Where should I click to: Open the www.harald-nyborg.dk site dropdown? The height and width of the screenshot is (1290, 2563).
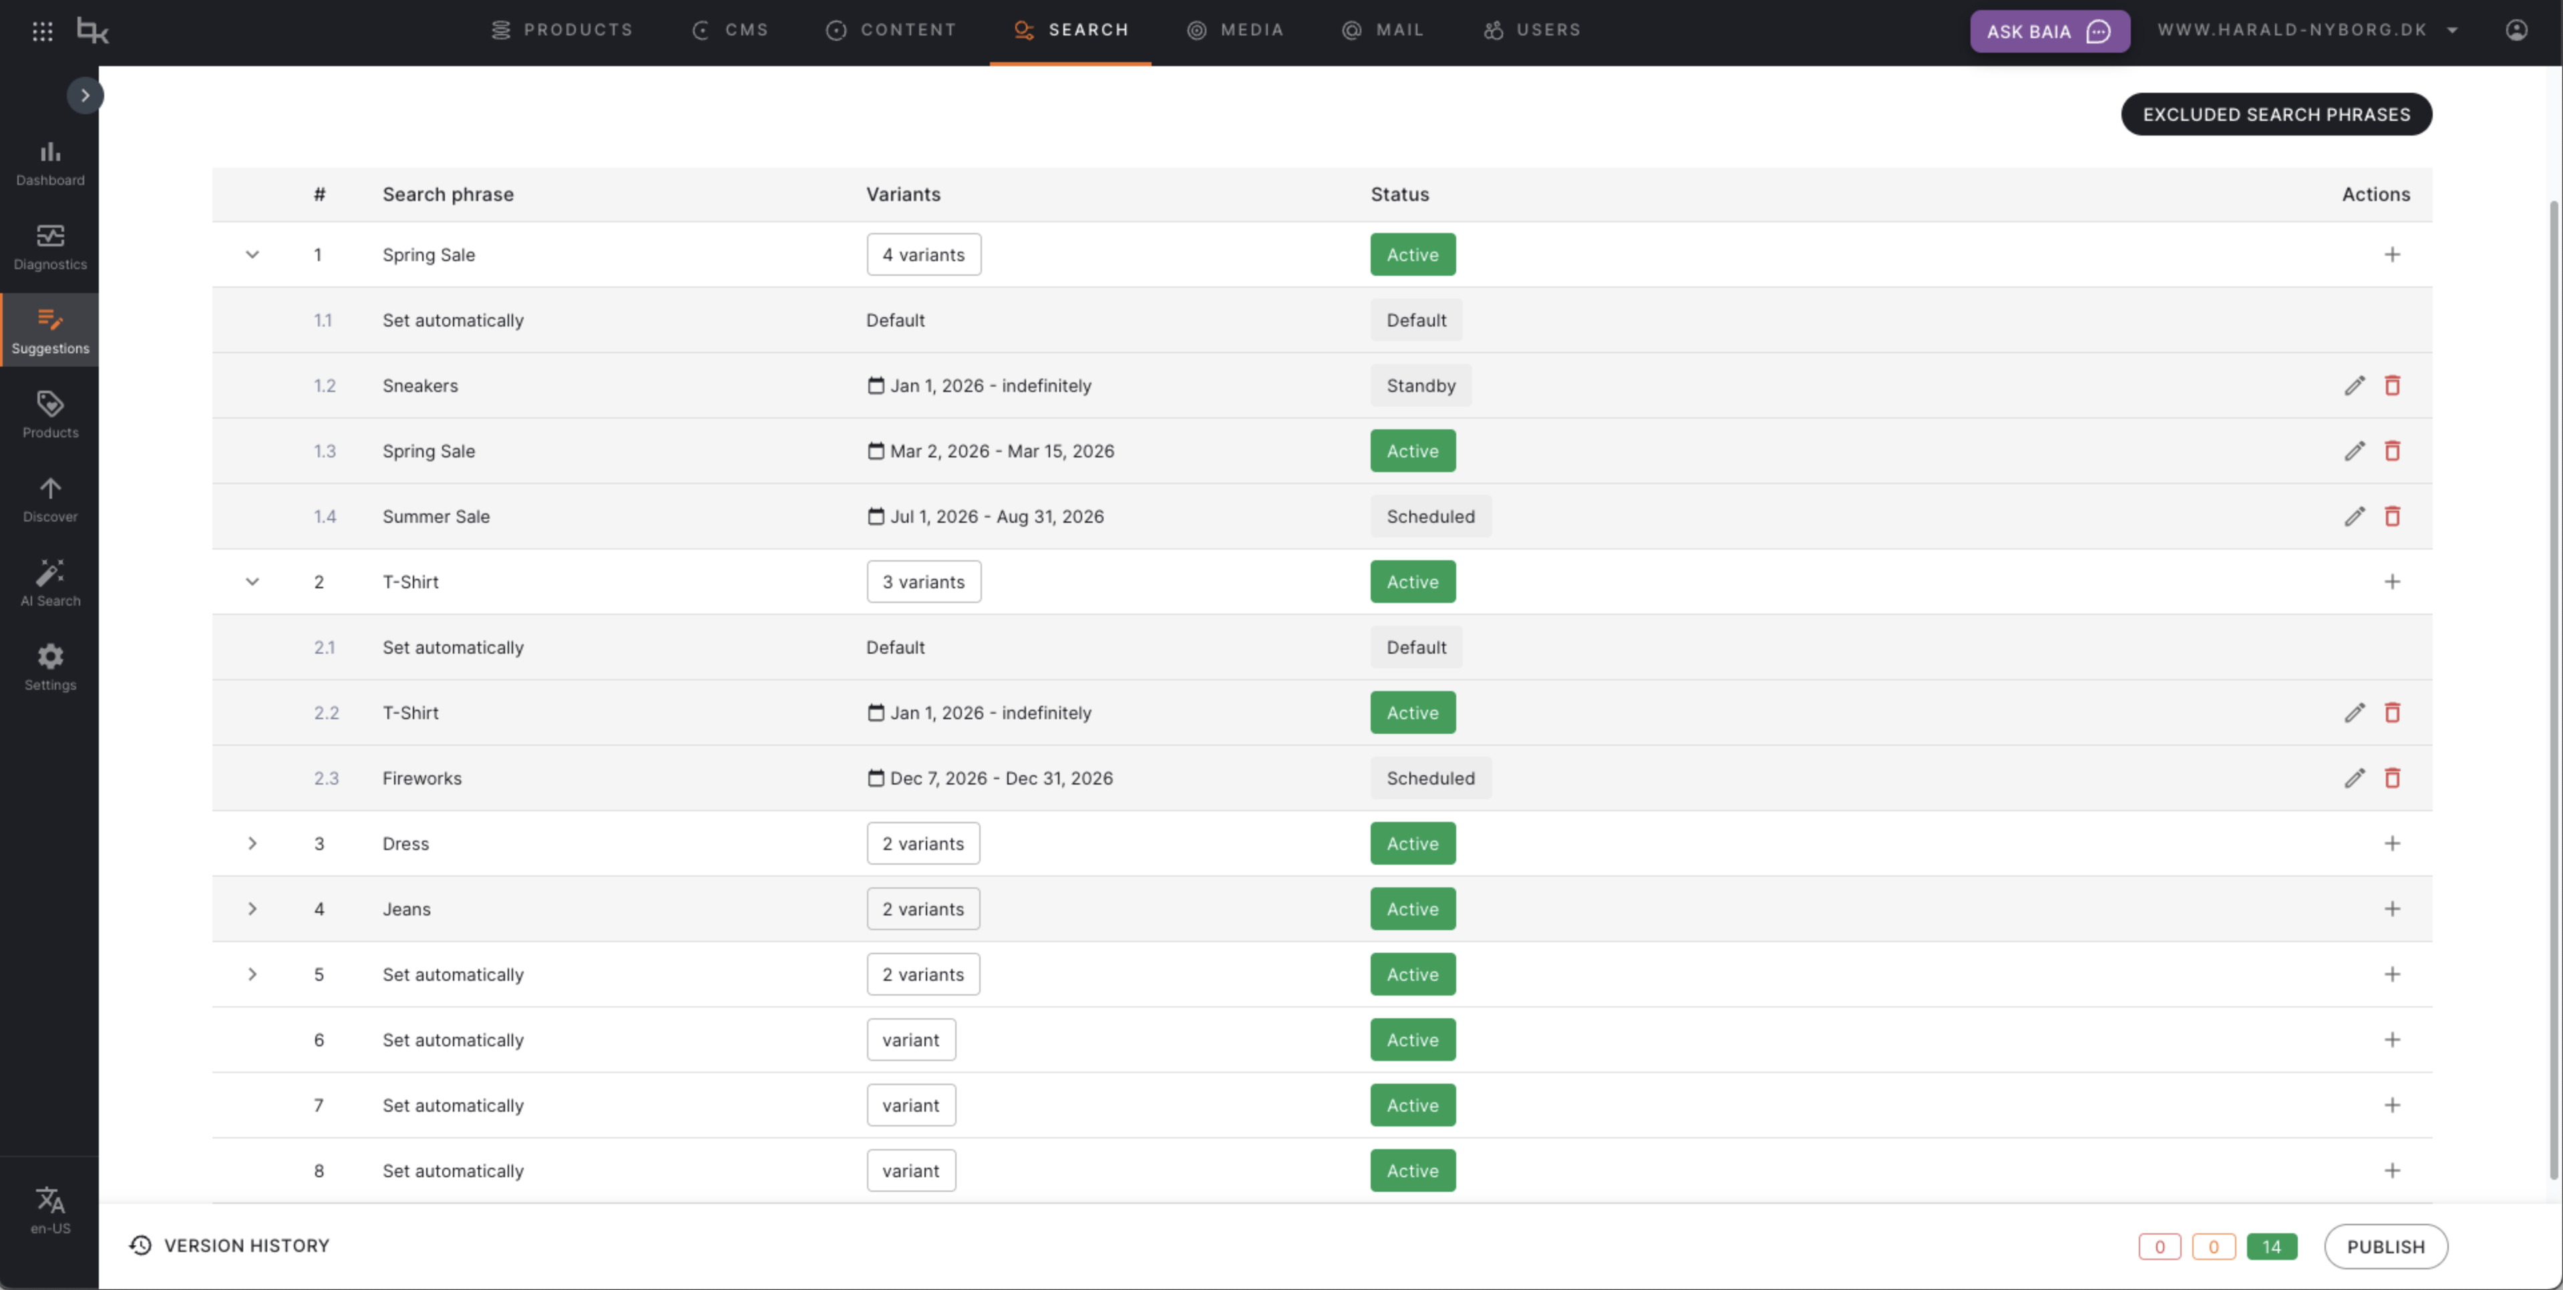2306,31
